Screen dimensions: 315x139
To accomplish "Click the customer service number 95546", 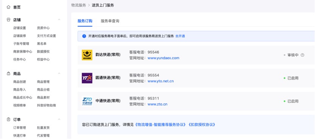I will [153, 52].
